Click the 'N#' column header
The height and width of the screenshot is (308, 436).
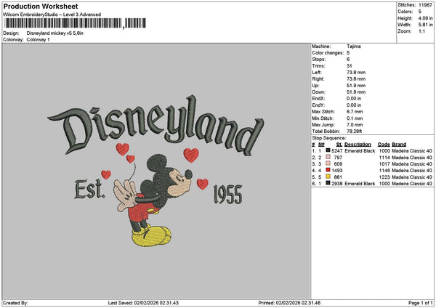click(x=321, y=145)
